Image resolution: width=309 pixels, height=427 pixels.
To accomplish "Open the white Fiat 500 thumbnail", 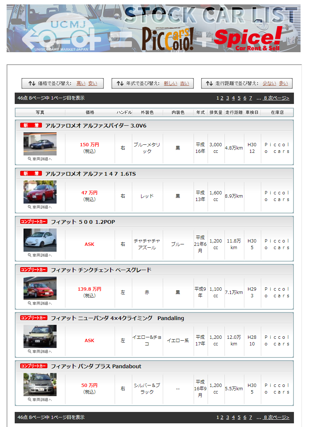I will [40, 240].
